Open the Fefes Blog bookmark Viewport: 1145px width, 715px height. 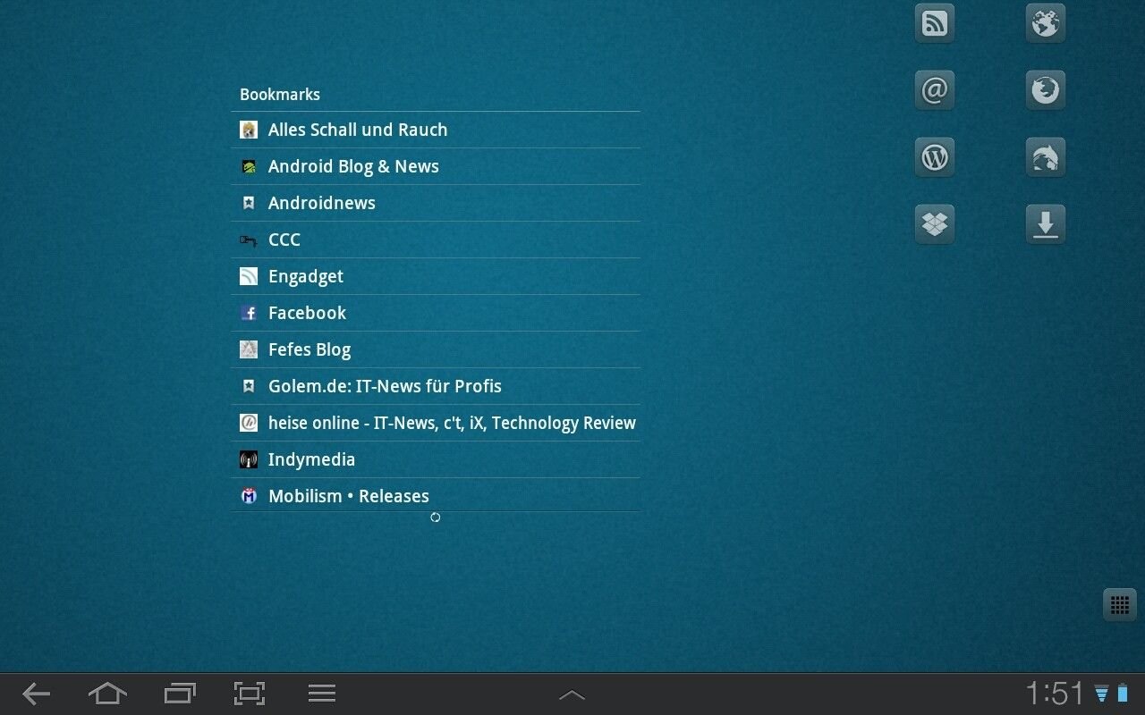[436, 349]
